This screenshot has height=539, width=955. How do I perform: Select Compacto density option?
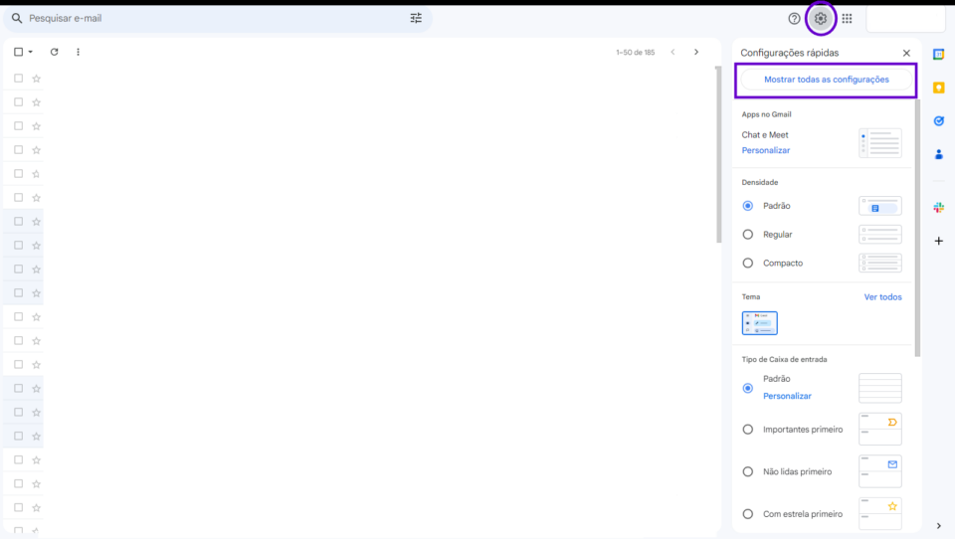click(748, 263)
